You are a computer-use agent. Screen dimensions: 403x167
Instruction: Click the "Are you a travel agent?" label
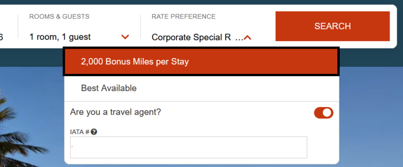[x=115, y=112]
